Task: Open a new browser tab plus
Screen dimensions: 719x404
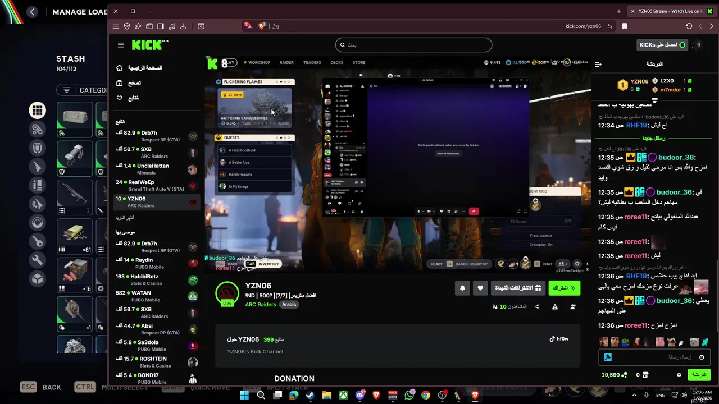Action: (619, 11)
